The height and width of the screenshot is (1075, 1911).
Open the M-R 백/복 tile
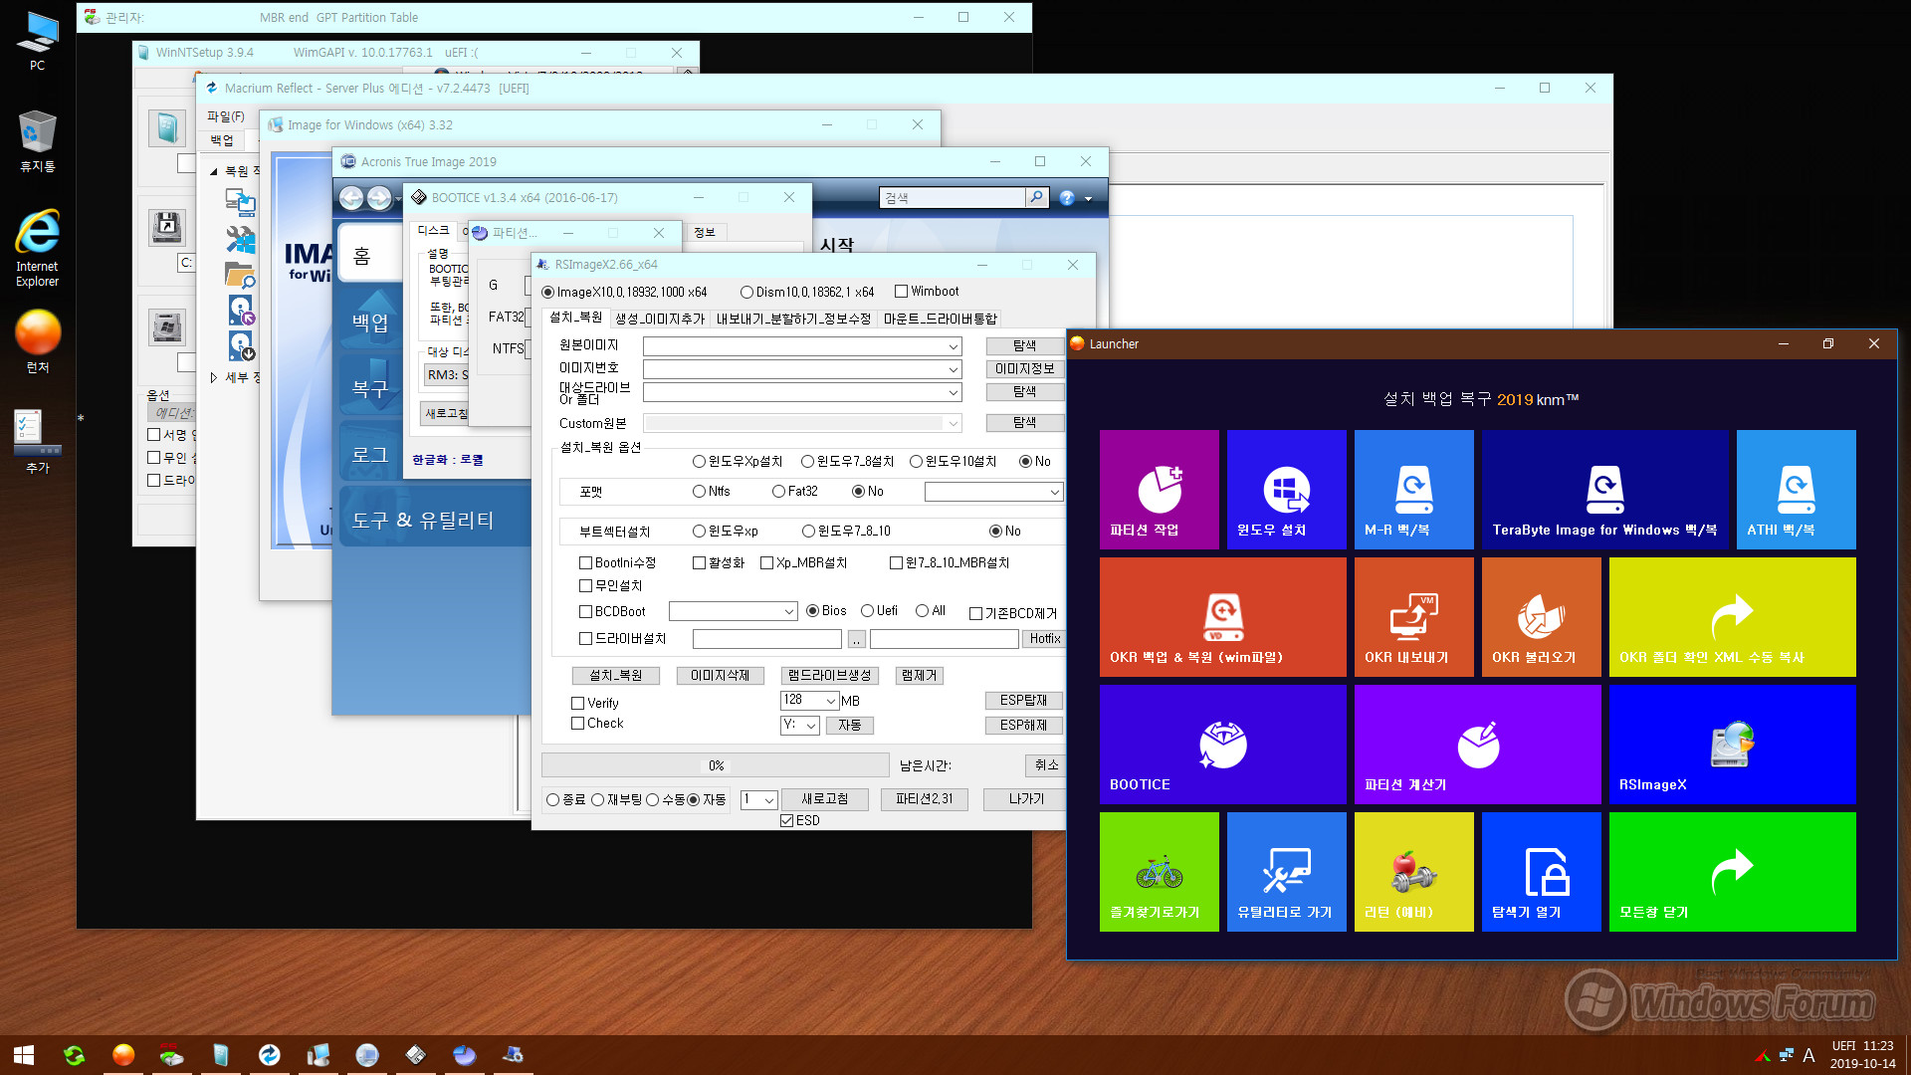point(1413,489)
